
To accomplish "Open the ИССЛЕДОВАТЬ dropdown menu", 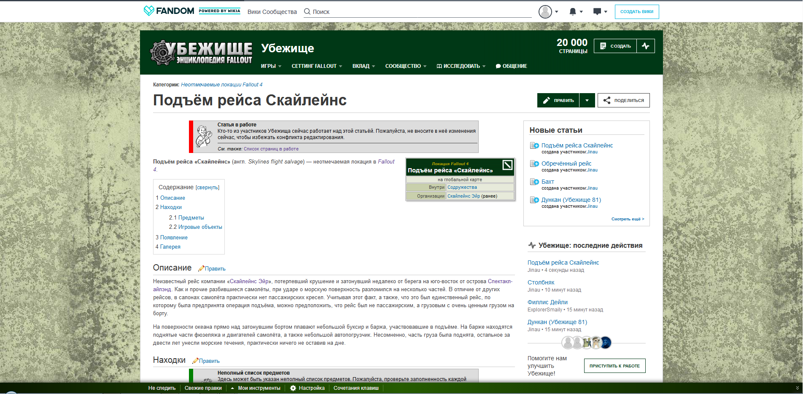I will (461, 66).
